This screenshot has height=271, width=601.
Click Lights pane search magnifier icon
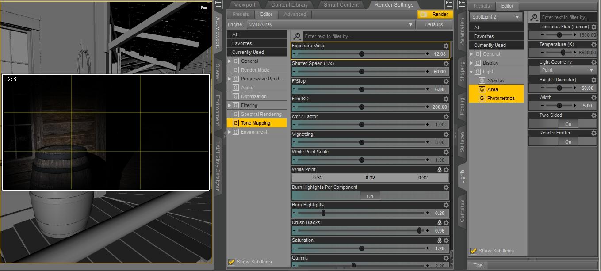coord(534,17)
